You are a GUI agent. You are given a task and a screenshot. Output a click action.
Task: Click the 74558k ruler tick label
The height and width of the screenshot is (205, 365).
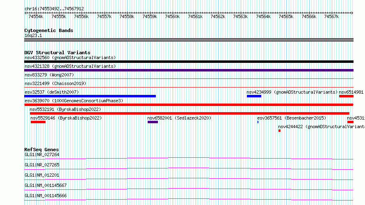127,16
